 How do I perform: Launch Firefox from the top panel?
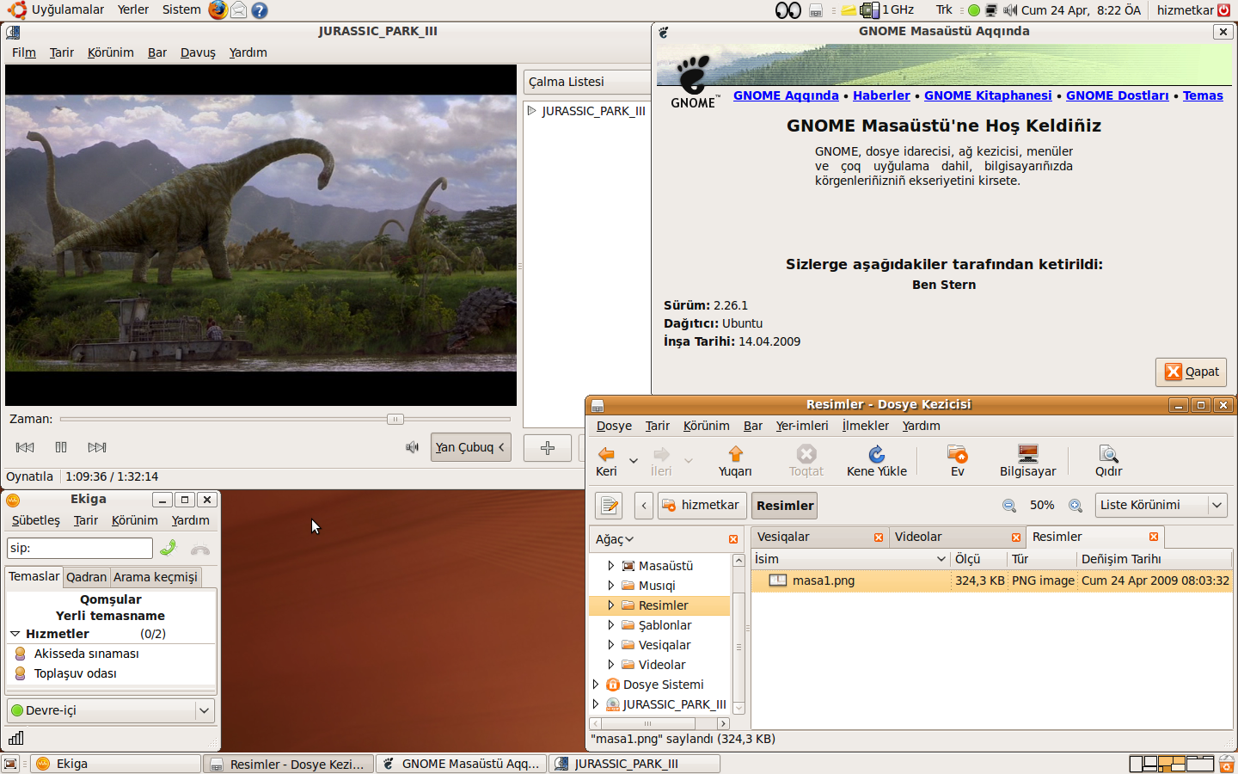tap(218, 10)
